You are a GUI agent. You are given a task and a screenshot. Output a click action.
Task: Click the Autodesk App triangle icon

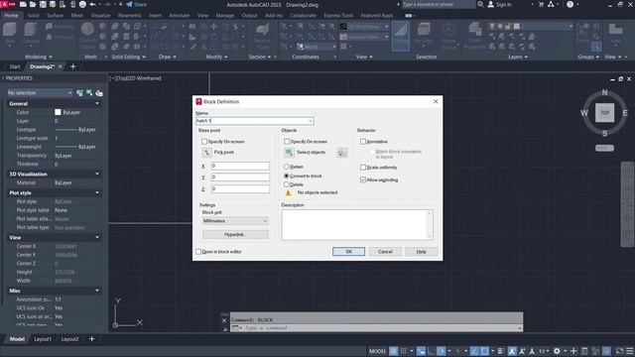click(551, 4)
